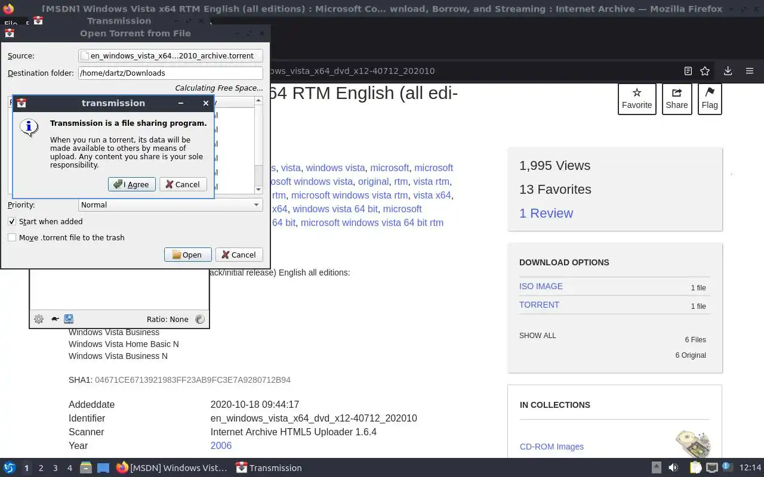Image resolution: width=764 pixels, height=477 pixels.
Task: Open the taskbar start menu icon
Action: 10,468
